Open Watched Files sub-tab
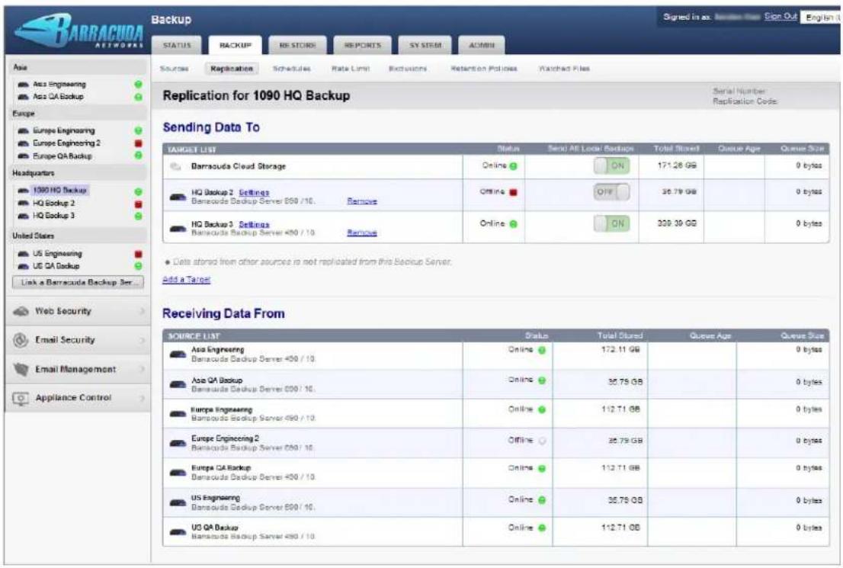The height and width of the screenshot is (568, 843). 564,69
